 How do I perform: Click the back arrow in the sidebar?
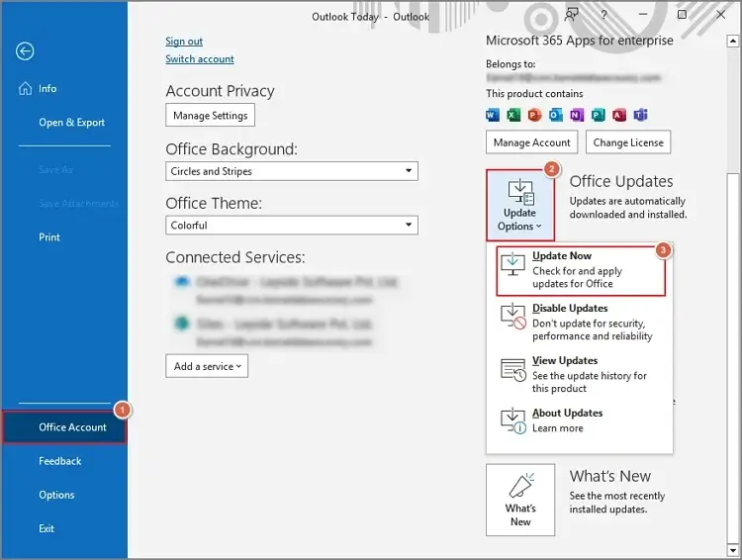(25, 51)
